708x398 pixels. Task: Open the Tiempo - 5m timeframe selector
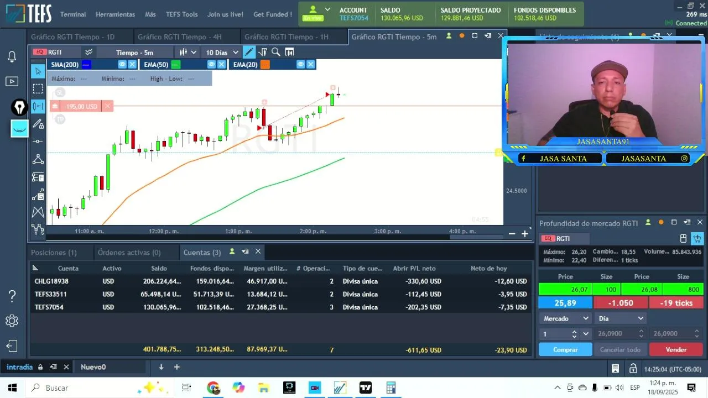134,52
